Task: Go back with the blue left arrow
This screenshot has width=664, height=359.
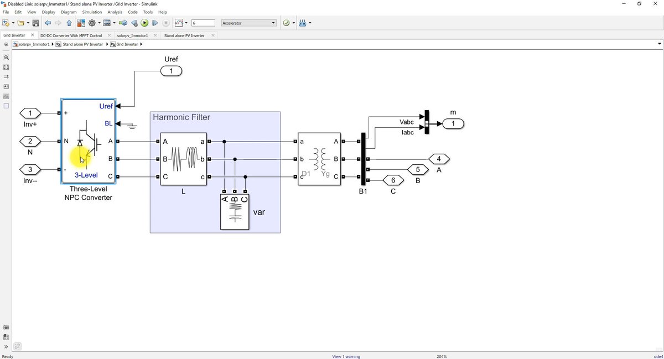Action: (48, 23)
